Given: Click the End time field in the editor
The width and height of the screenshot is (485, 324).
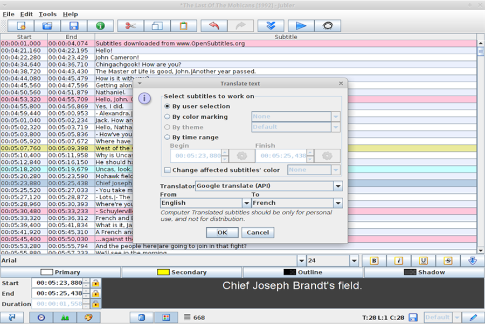Looking at the screenshot, I should [58, 293].
